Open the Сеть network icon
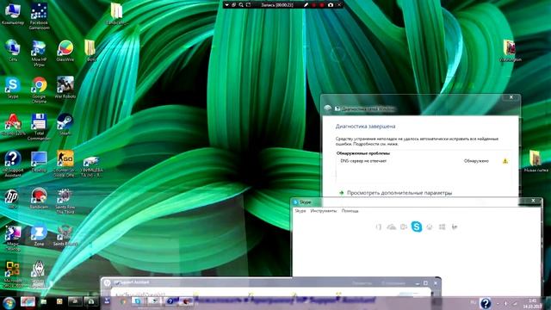 click(13, 51)
